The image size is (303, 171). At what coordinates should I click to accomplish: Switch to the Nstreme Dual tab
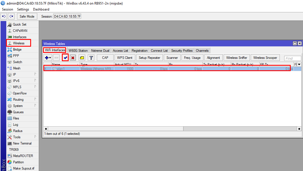(100, 51)
